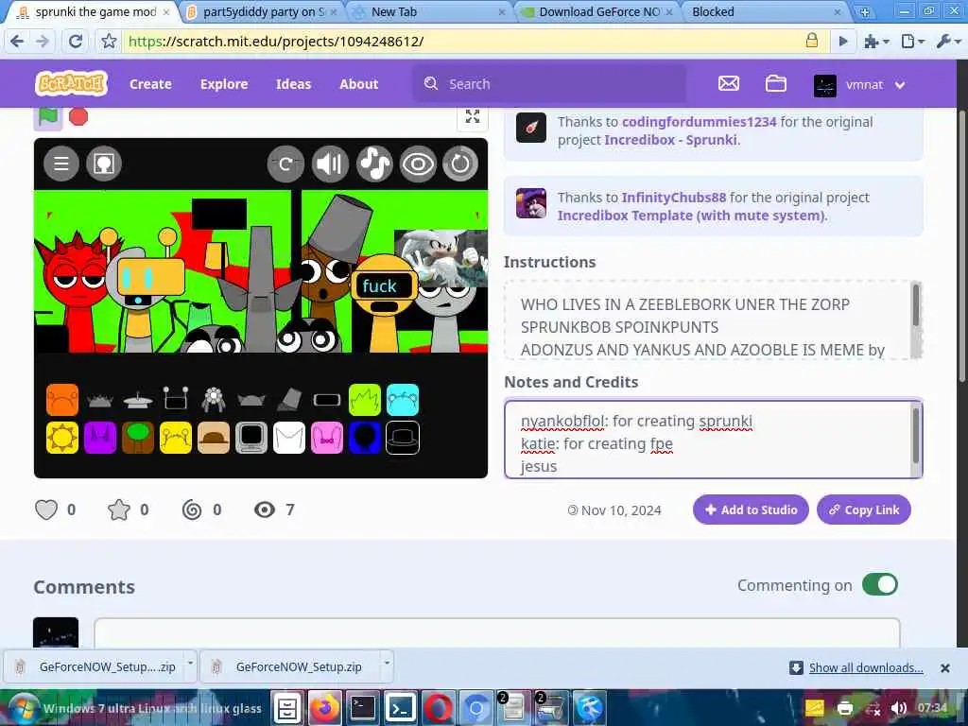The image size is (968, 726).
Task: Bookmark the page with the star icon
Action: 109,42
